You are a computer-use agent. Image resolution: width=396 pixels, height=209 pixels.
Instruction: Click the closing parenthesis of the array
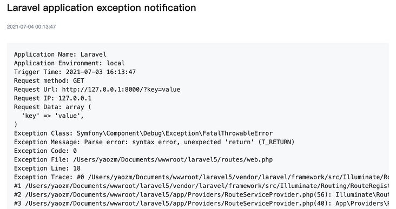point(16,125)
